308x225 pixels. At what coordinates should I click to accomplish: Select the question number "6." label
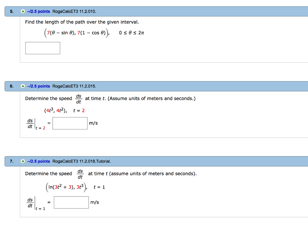[x=11, y=86]
